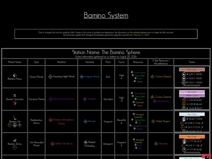Click the magnifier icon next to 71.62

(x=202, y=123)
